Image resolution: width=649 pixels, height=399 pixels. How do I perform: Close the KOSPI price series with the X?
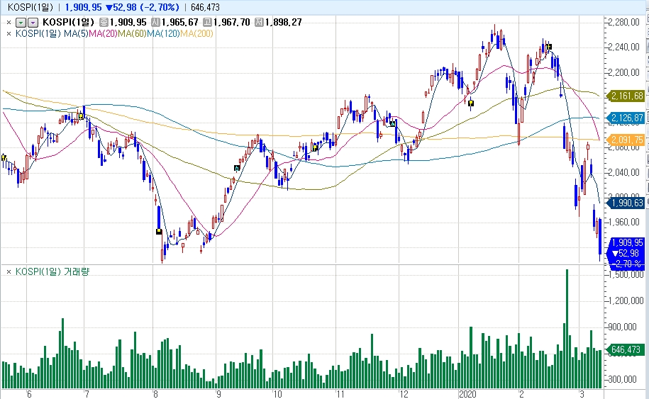tap(9, 22)
